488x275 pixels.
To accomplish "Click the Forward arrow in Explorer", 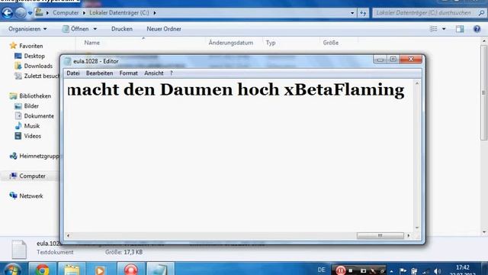I will coord(21,13).
